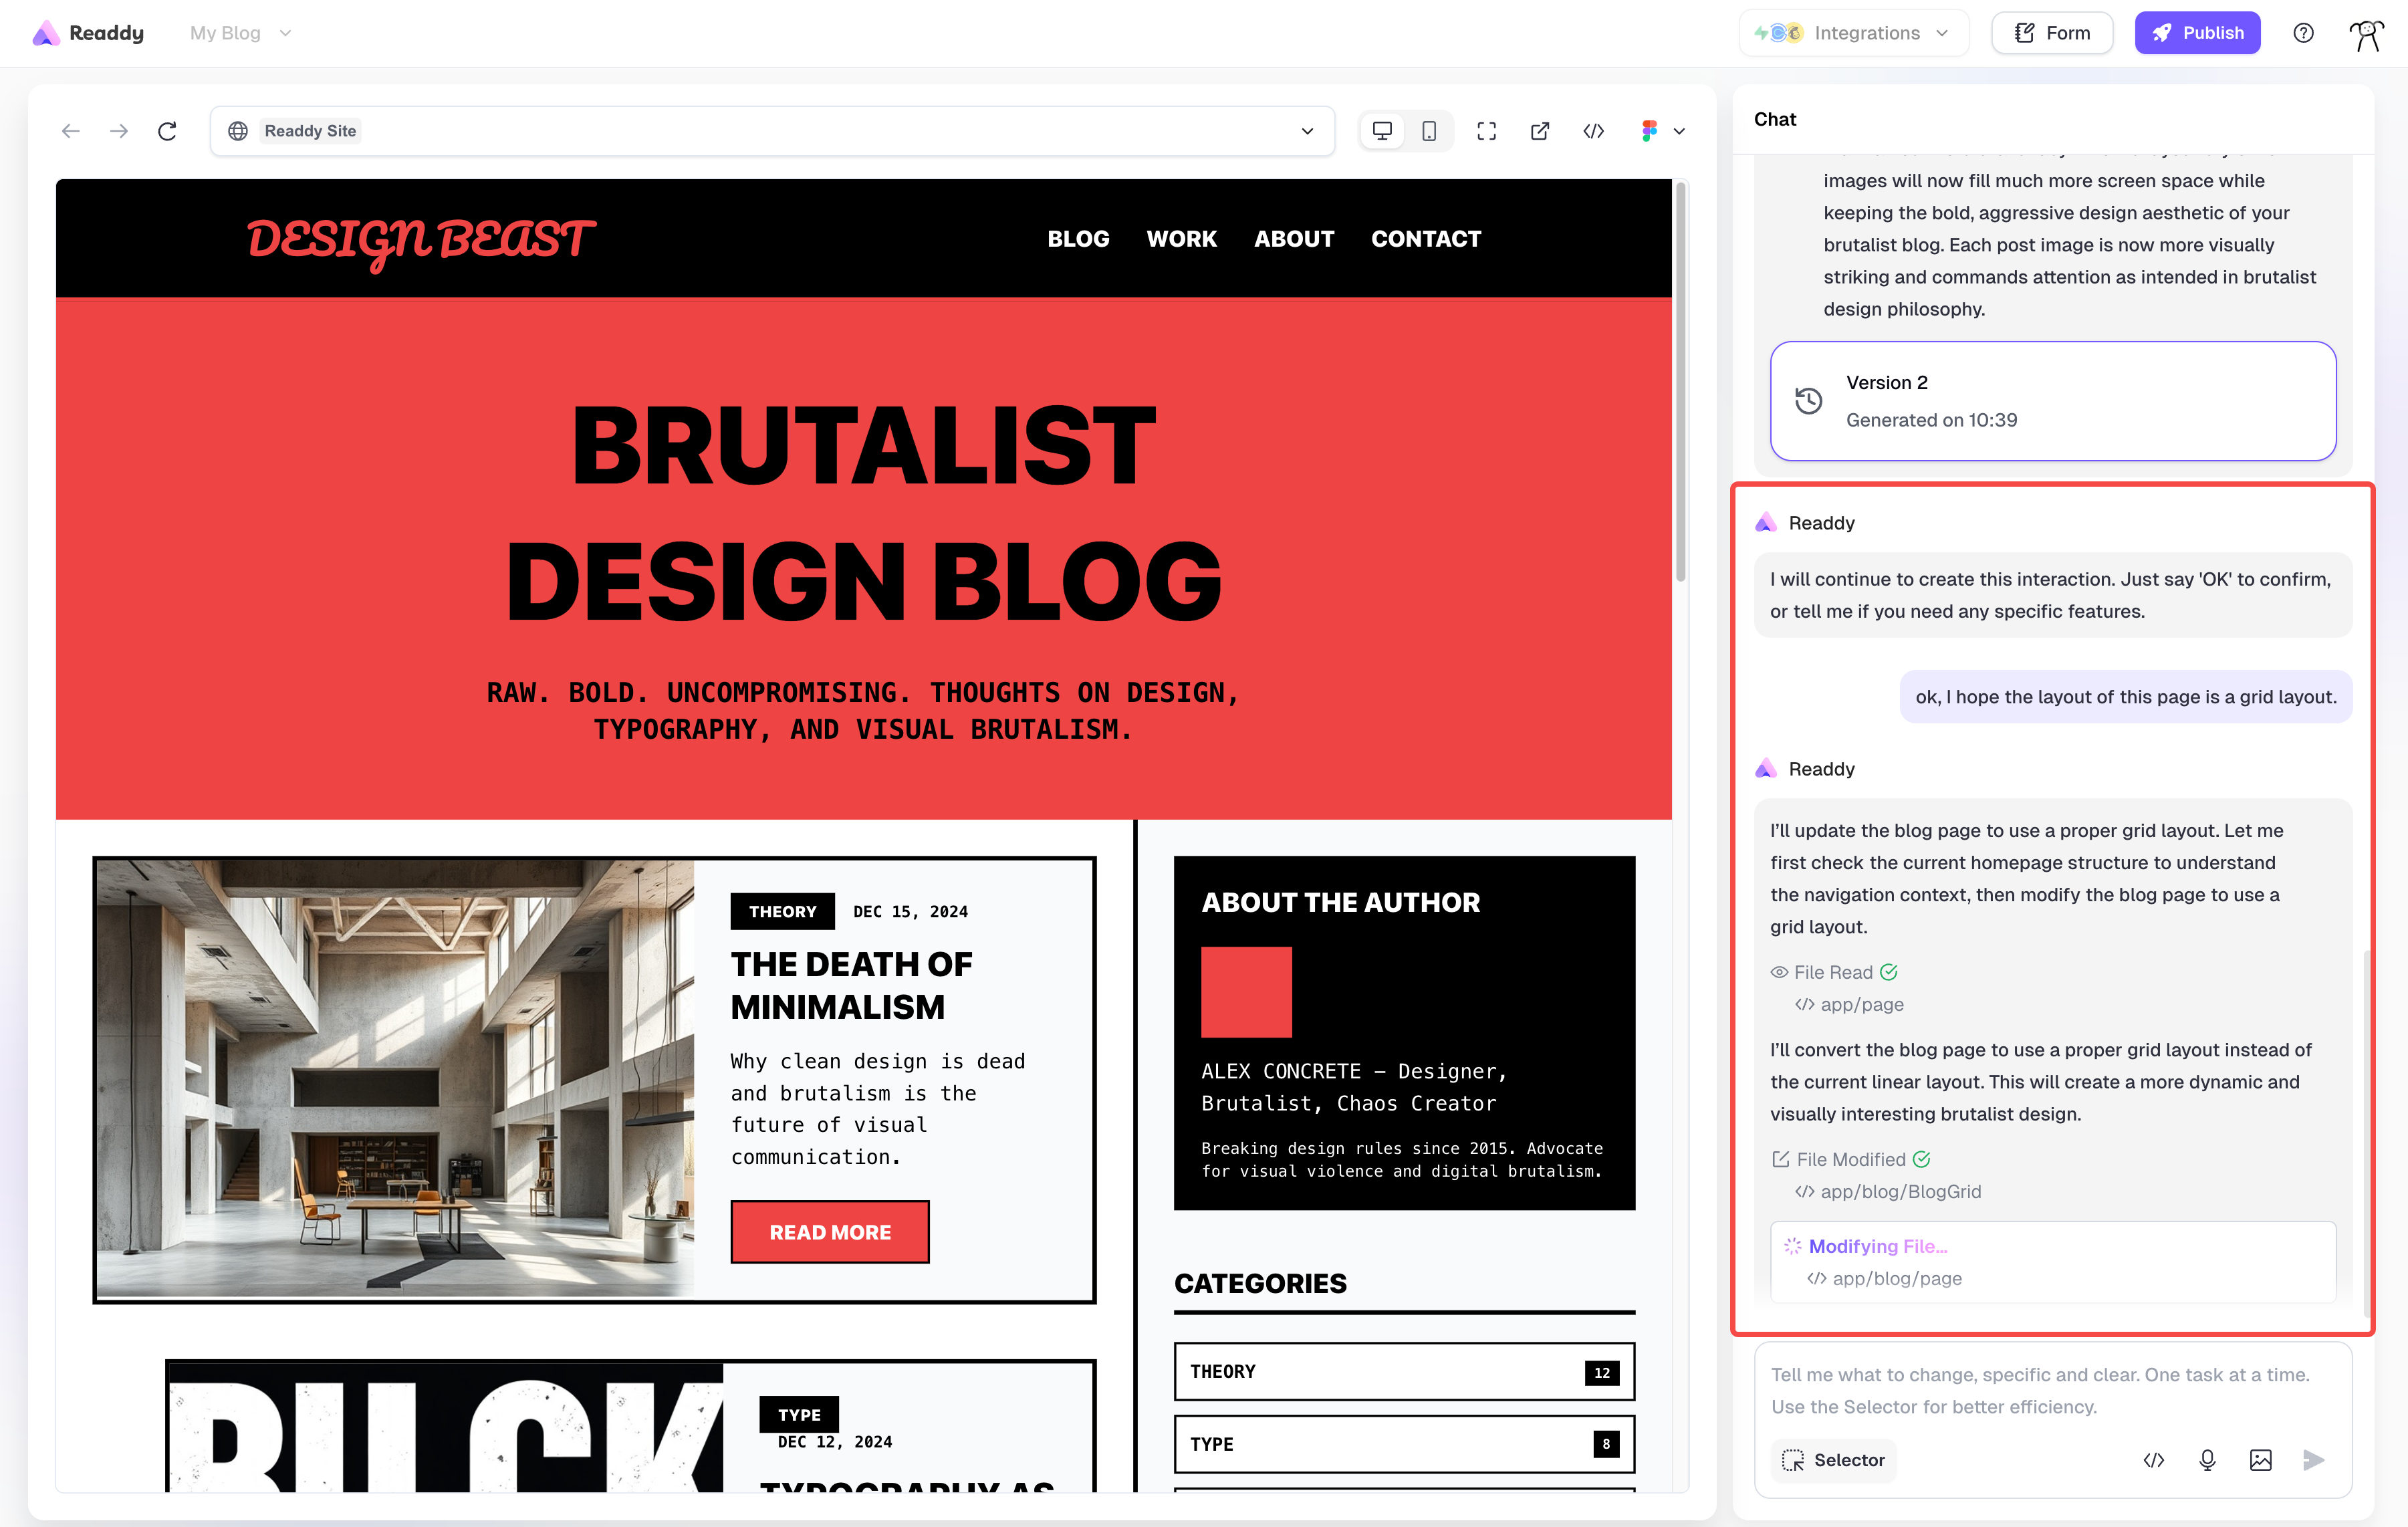Click the help question mark icon

[2303, 33]
